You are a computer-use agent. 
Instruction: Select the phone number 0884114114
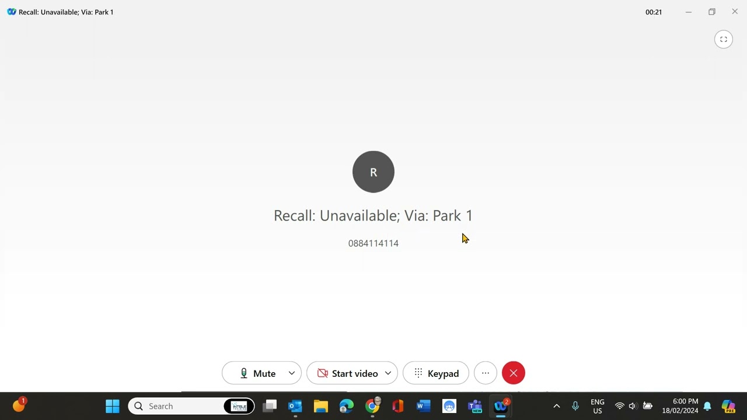pos(373,243)
